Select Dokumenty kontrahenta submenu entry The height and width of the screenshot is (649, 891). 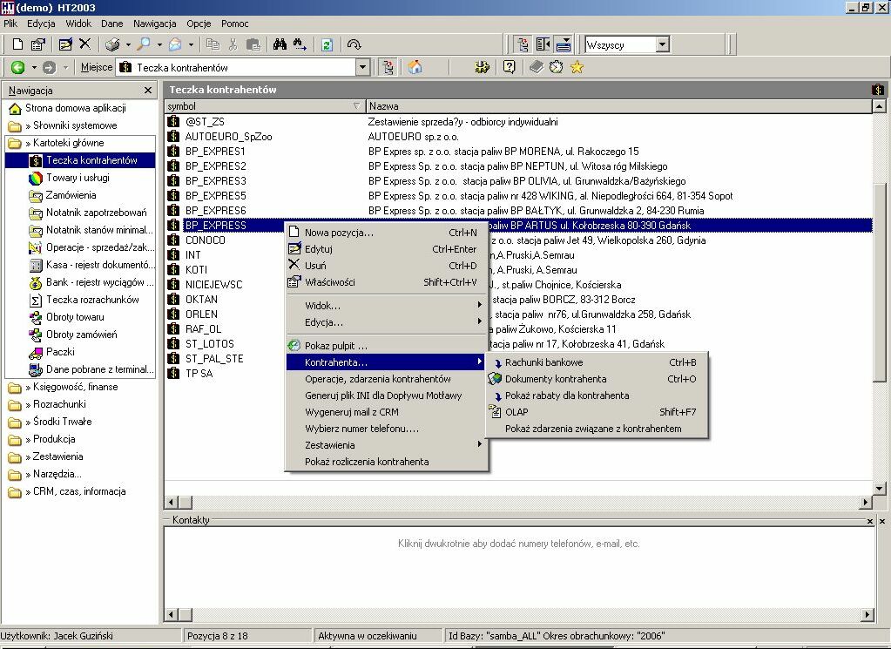pos(597,378)
